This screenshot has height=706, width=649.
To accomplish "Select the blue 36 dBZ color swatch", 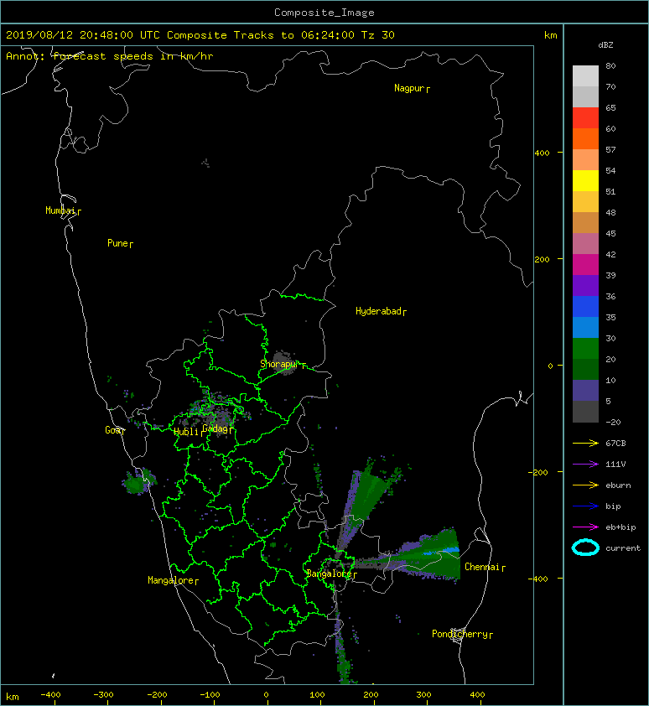I will [x=585, y=306].
